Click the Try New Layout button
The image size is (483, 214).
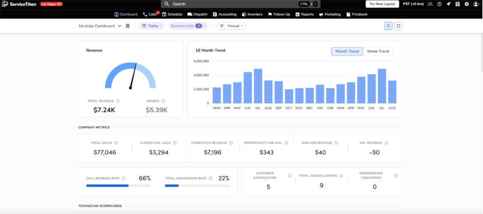click(x=382, y=4)
